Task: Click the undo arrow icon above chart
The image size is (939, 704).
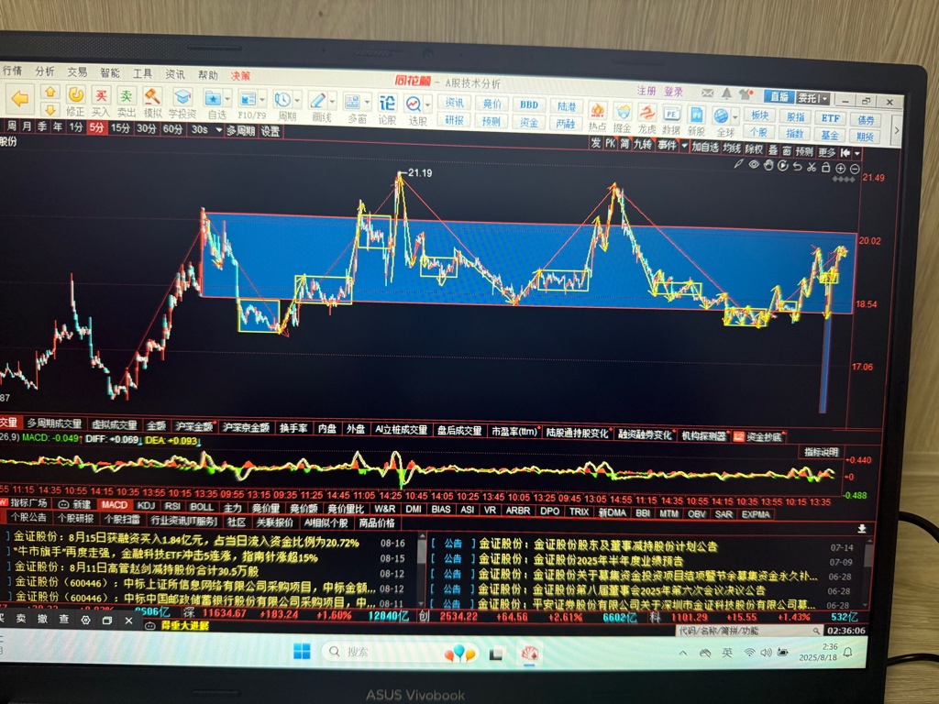Action: (797, 167)
